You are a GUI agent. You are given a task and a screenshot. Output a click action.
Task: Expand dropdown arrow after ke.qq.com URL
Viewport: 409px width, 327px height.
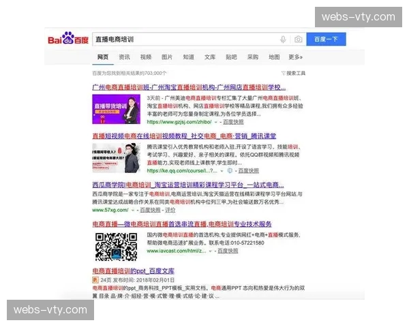click(x=222, y=171)
